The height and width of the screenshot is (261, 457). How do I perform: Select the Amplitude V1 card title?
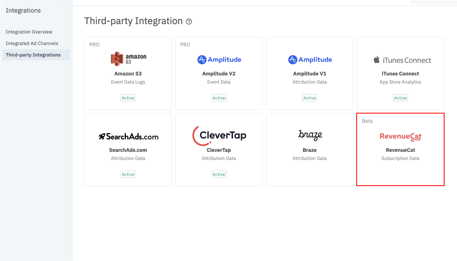310,74
